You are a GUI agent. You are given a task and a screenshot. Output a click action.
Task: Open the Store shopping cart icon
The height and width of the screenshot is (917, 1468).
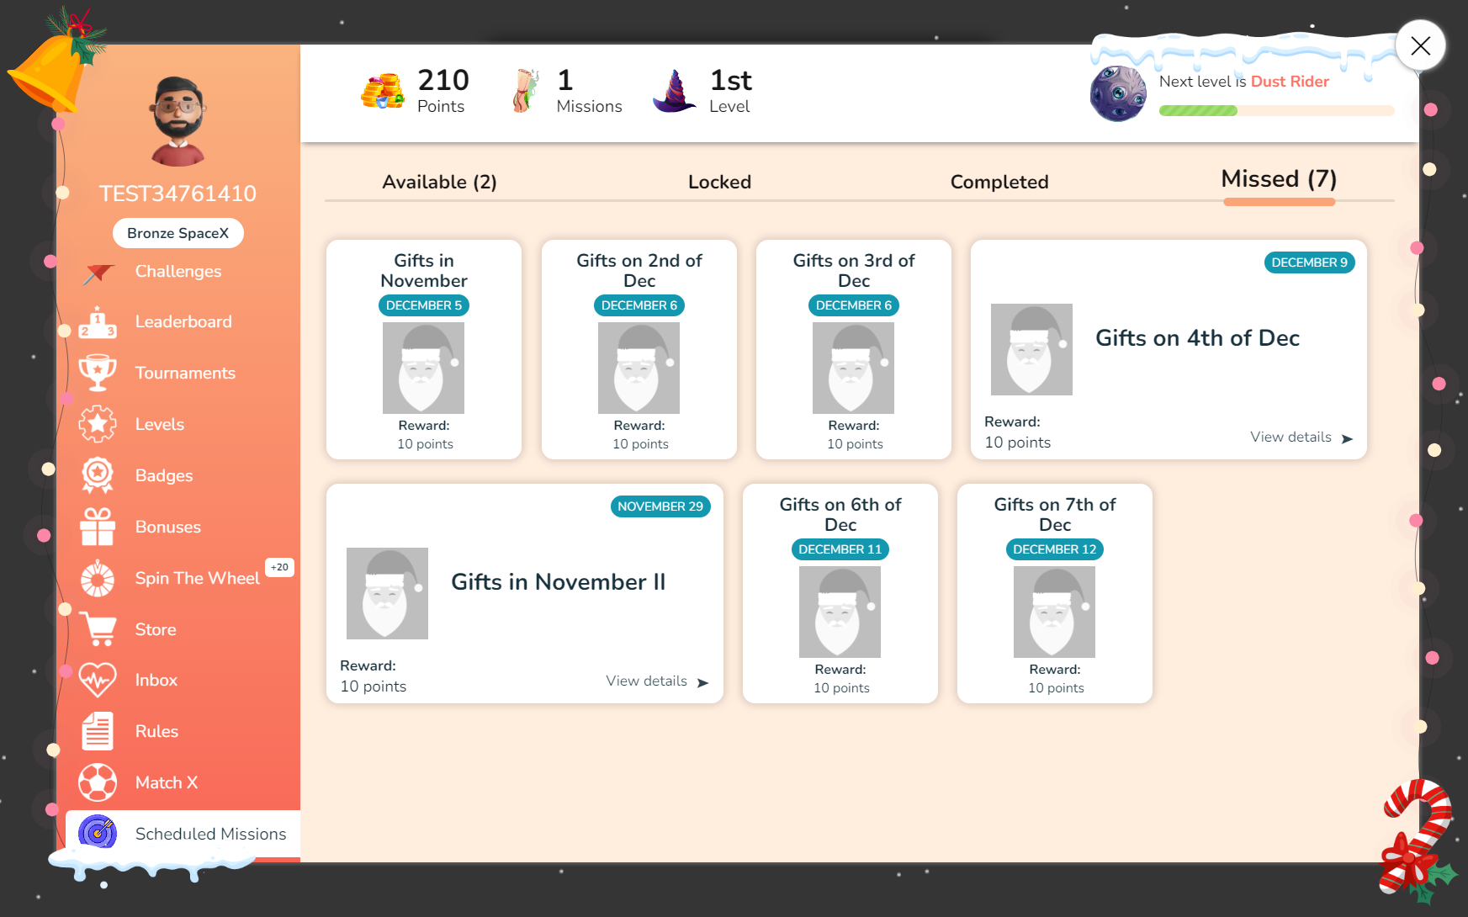(98, 629)
